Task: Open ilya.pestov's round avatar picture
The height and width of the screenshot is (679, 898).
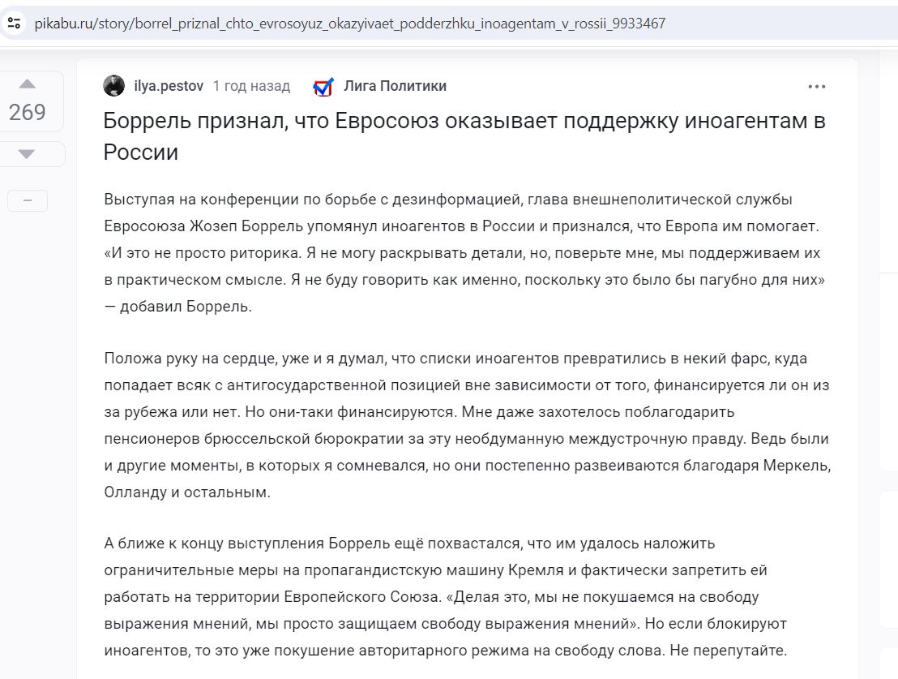Action: (114, 86)
